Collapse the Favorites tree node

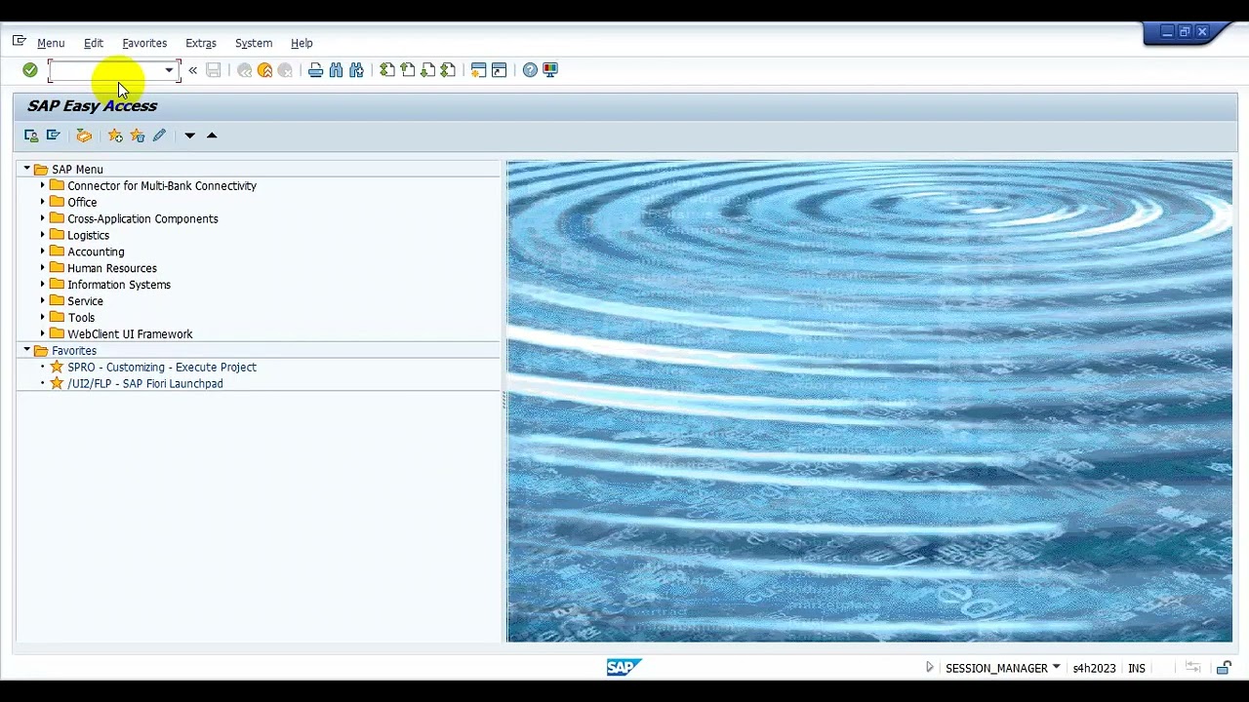click(27, 351)
